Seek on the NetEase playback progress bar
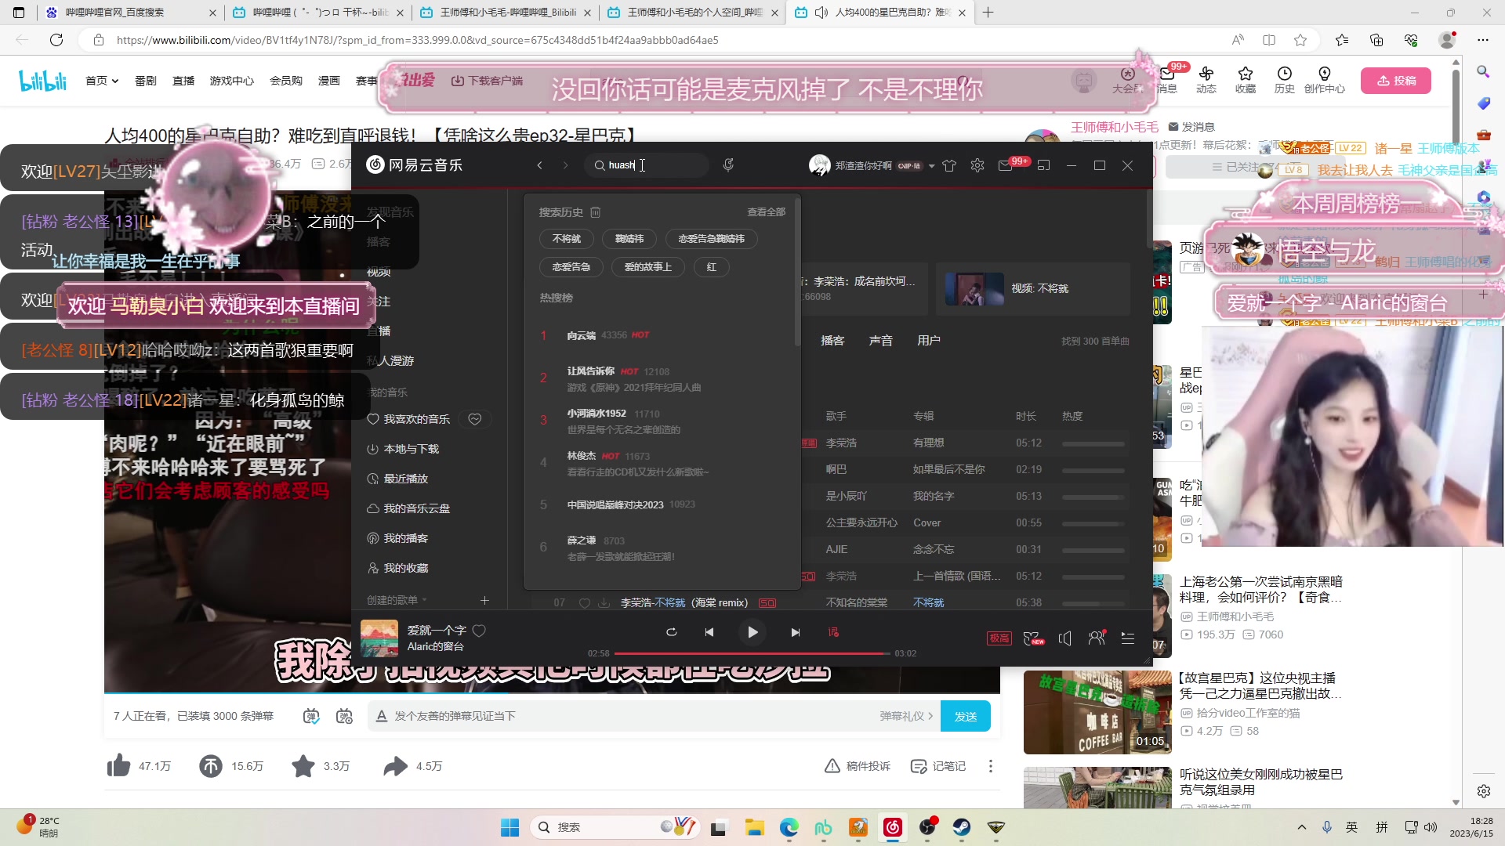1505x846 pixels. 752,653
